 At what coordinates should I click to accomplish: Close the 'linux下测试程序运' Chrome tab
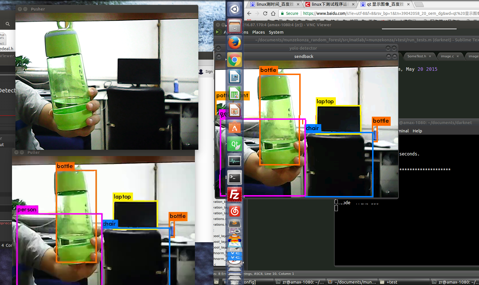(353, 4)
